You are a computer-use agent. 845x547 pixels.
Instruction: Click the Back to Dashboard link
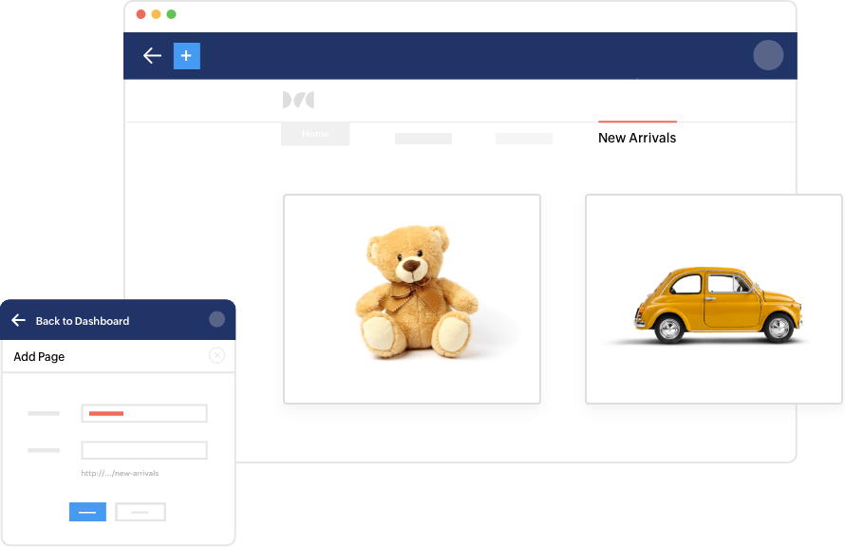pyautogui.click(x=83, y=321)
